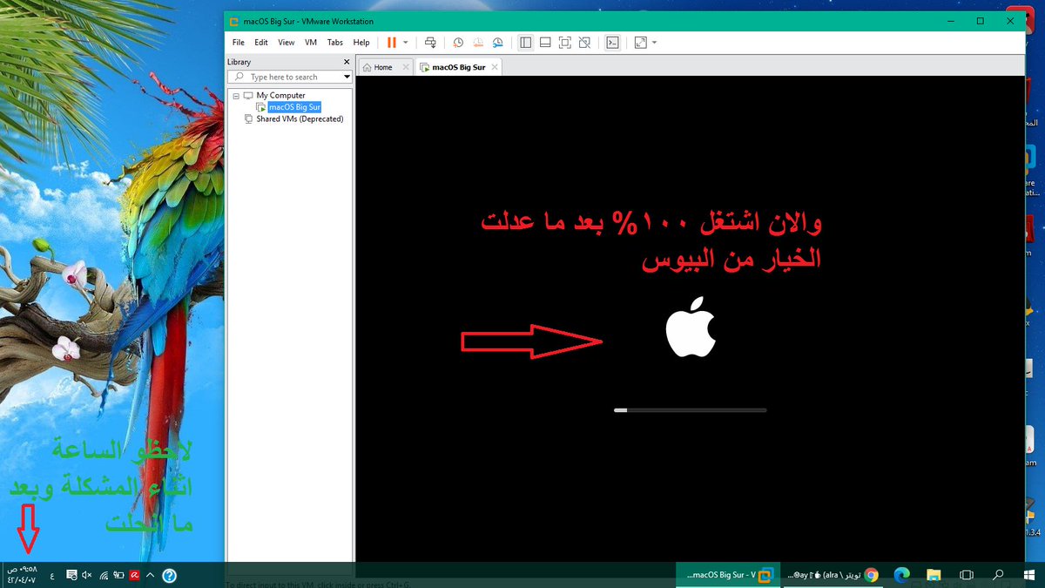Open the stretch display dropdown arrow
This screenshot has width=1045, height=588.
coord(654,42)
